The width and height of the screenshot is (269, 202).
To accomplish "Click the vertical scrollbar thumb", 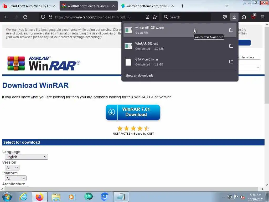I will pyautogui.click(x=267, y=65).
